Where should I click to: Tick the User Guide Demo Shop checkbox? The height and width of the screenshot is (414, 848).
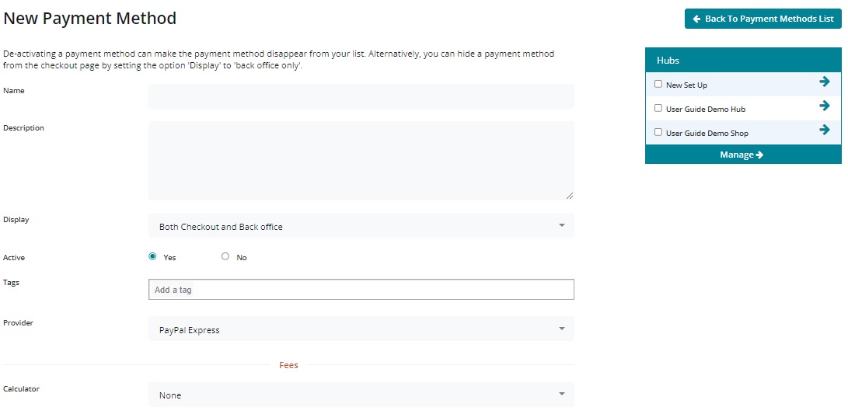[x=658, y=132]
